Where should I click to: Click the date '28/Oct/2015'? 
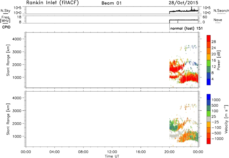[x=183, y=3]
